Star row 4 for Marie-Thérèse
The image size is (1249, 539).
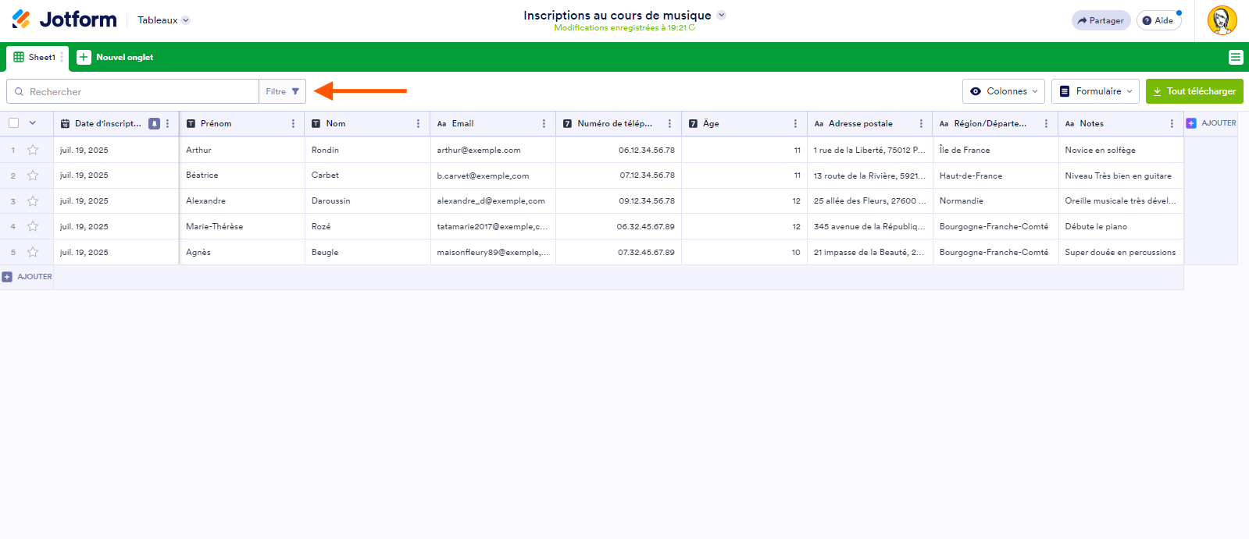(x=33, y=227)
